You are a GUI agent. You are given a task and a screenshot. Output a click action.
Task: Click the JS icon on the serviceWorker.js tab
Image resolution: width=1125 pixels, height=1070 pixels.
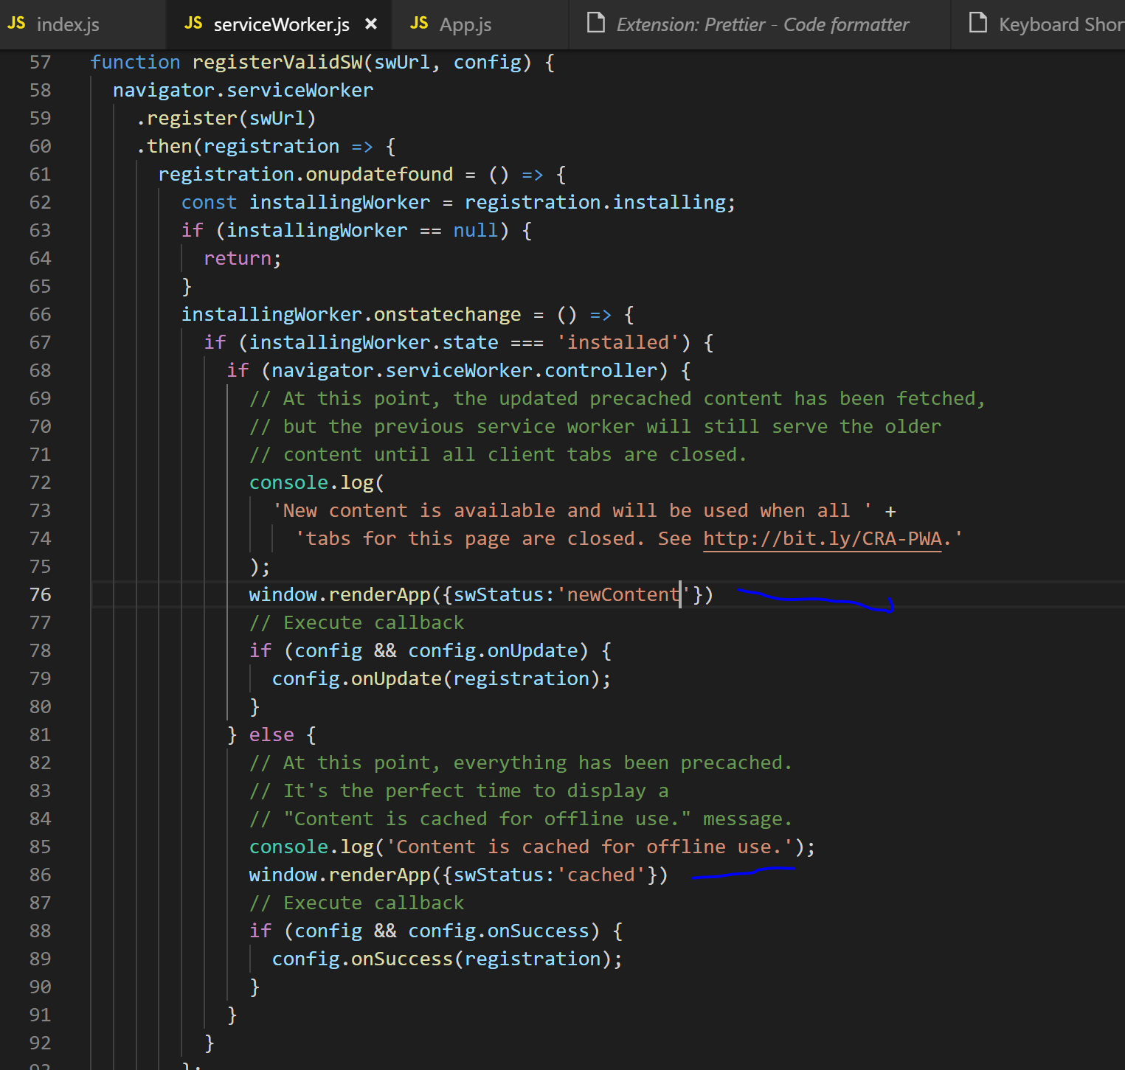193,24
